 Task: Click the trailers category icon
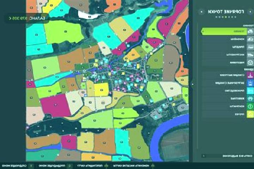250,47
